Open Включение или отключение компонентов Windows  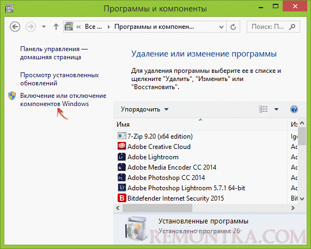click(63, 99)
